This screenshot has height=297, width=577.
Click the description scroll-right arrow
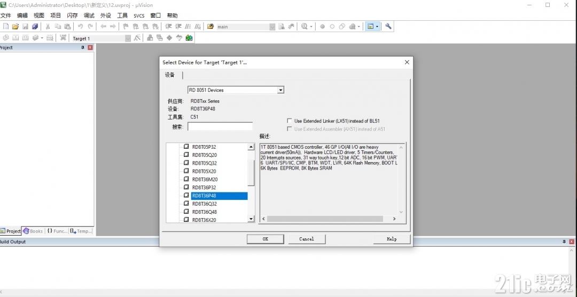coord(394,219)
